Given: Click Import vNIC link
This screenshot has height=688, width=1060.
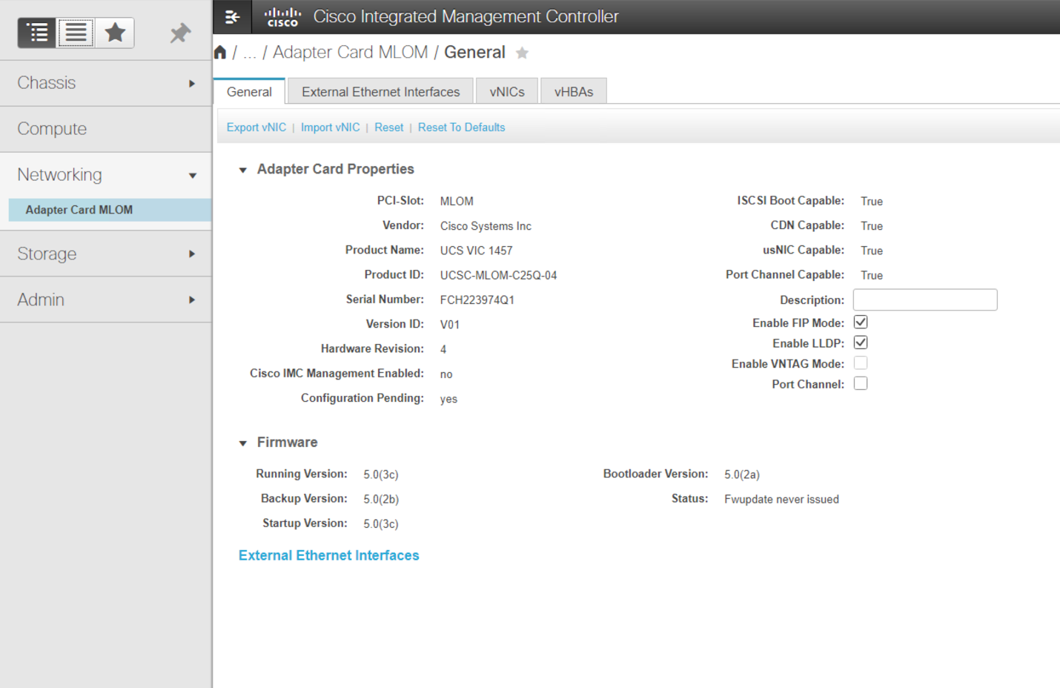Looking at the screenshot, I should pos(331,128).
